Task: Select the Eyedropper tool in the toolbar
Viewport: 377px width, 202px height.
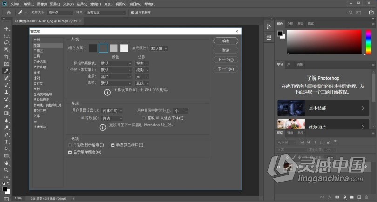Action: tap(7, 71)
